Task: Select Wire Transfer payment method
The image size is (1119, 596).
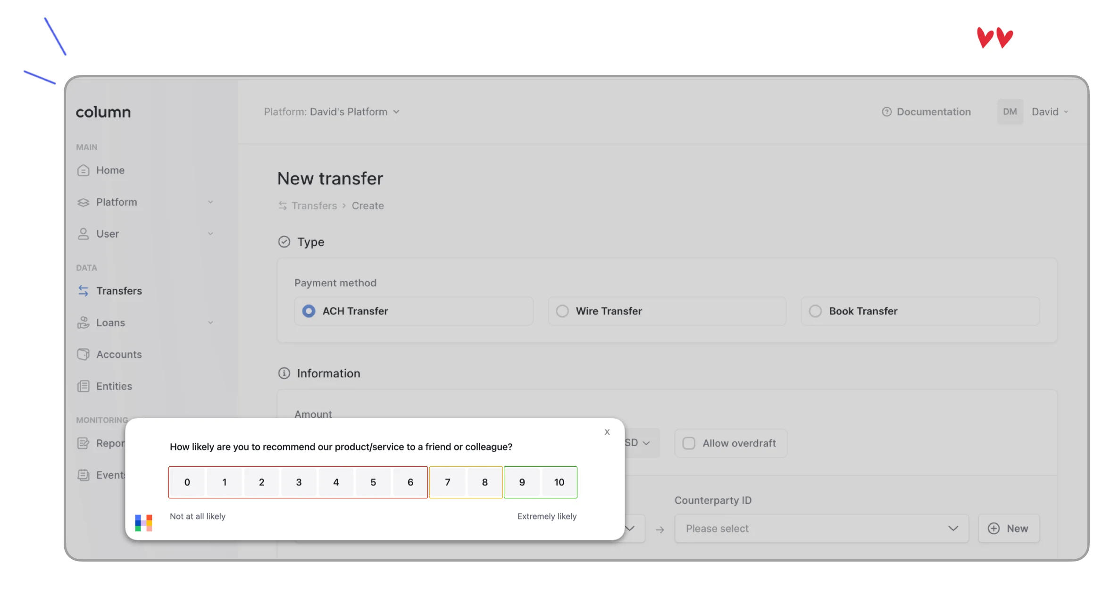Action: (x=667, y=311)
